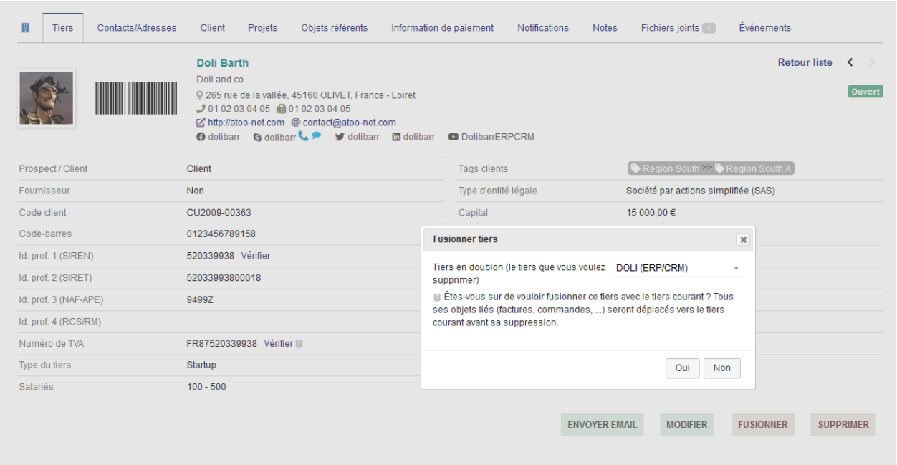Click the tag icon in Region South
The height and width of the screenshot is (465, 897).
click(635, 169)
